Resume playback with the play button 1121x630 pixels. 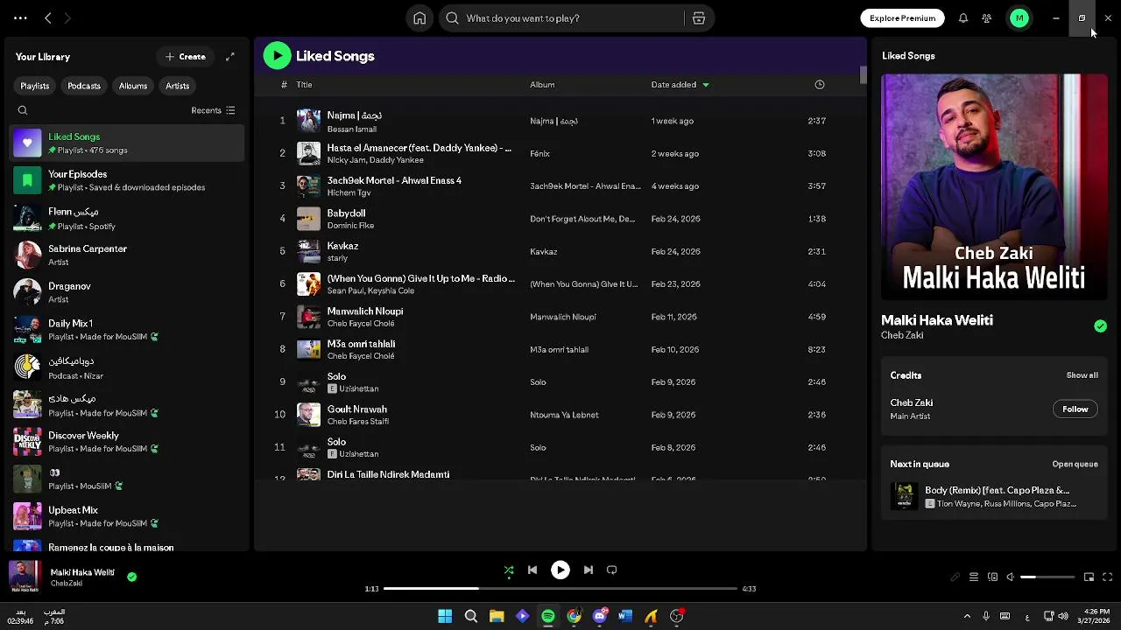click(x=560, y=570)
